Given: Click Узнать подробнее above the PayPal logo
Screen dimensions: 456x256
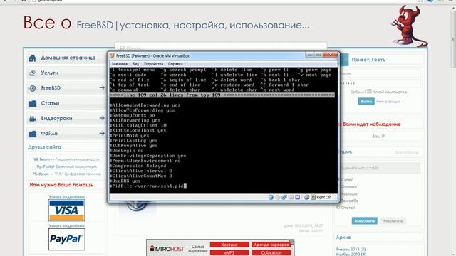Looking at the screenshot, I should pyautogui.click(x=66, y=226).
